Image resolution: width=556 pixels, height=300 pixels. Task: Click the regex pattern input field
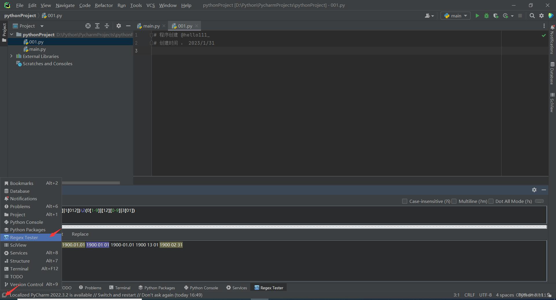(304, 215)
